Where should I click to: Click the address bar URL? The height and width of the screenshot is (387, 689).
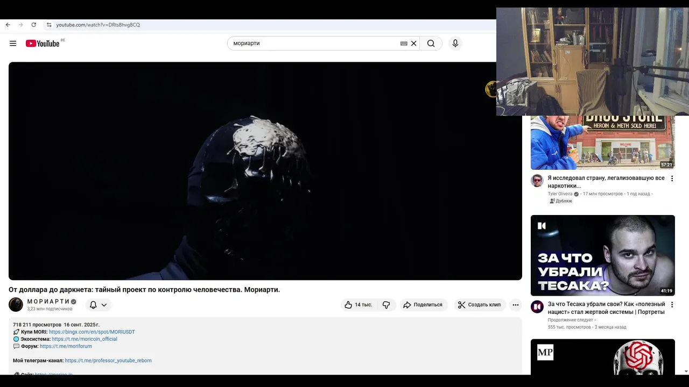pos(98,25)
